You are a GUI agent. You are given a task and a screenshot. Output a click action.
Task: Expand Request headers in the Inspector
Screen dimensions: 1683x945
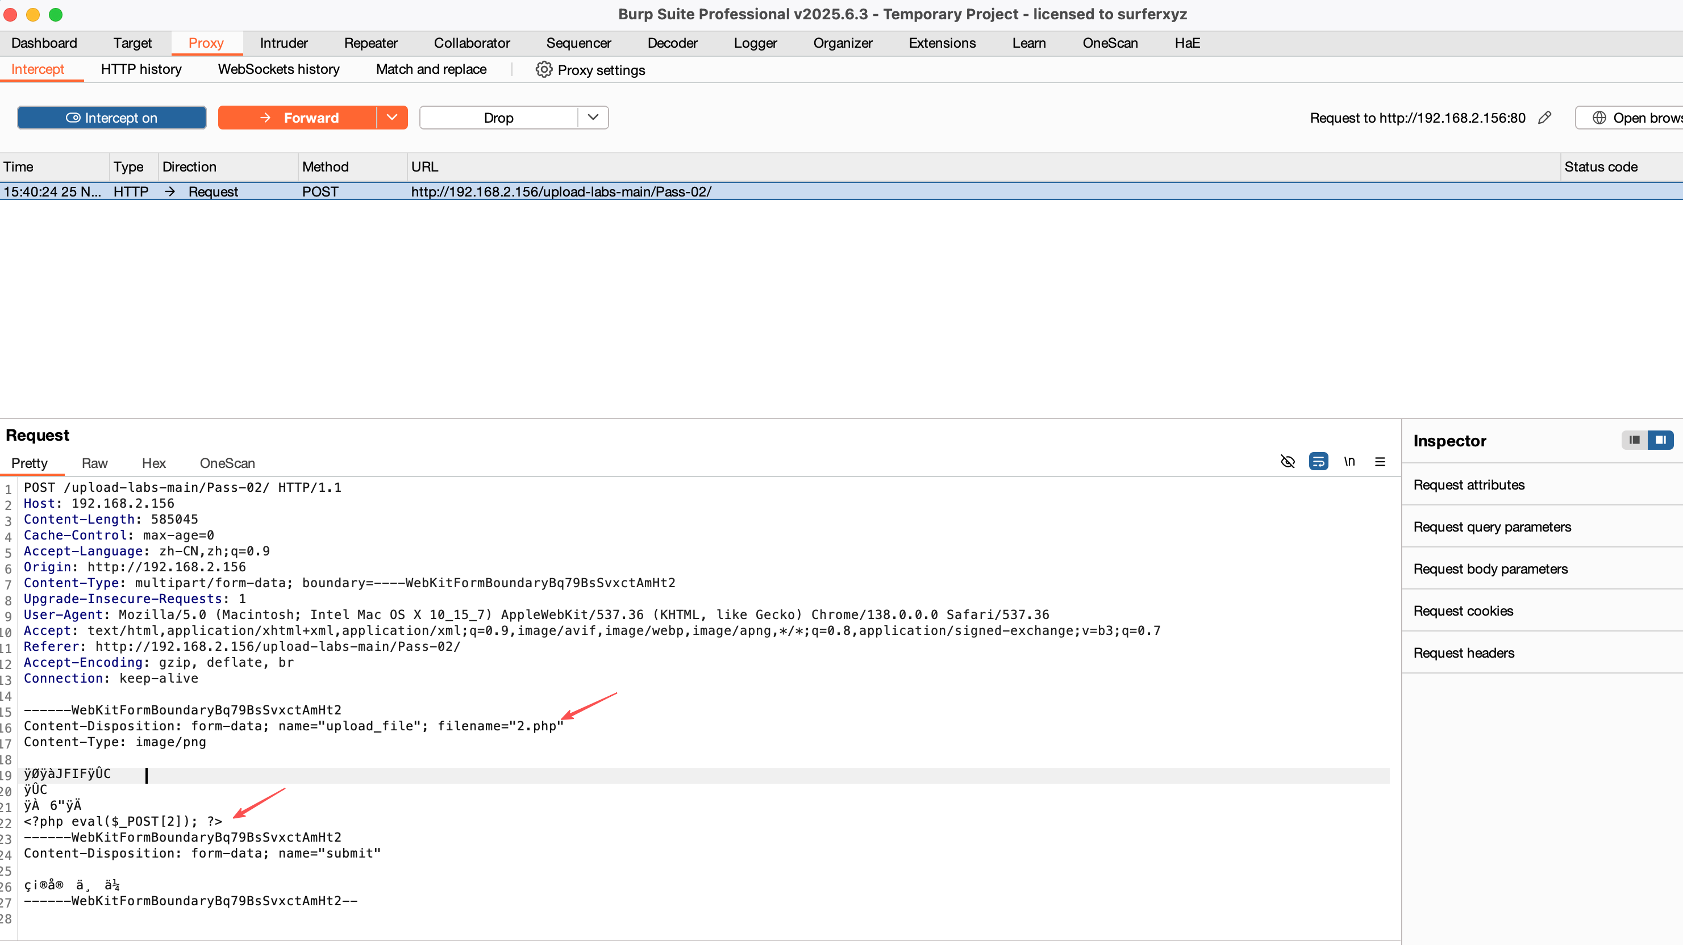click(x=1464, y=653)
